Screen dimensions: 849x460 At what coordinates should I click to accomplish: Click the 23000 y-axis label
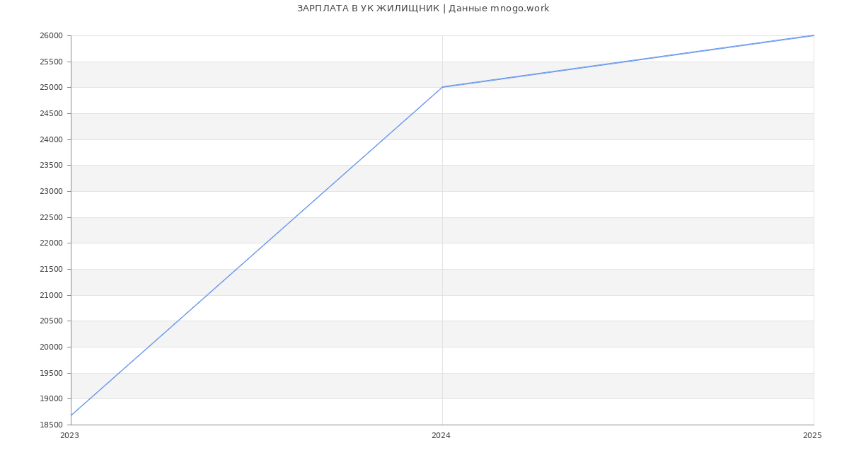click(x=52, y=192)
